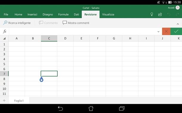Expand the formula bar chevron

(x=158, y=31)
